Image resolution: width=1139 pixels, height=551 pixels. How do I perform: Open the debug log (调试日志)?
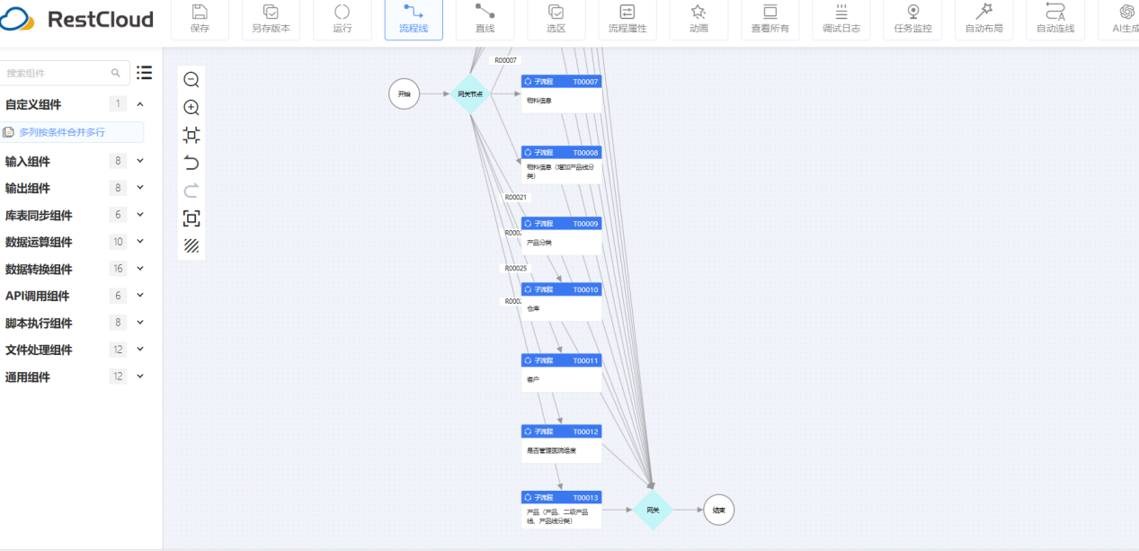click(841, 13)
